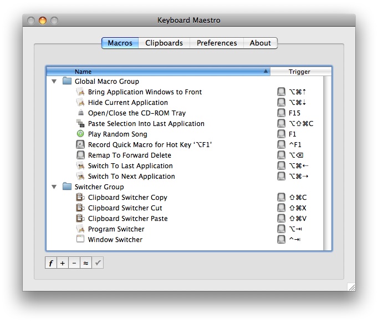The width and height of the screenshot is (378, 322).
Task: Click the Clipboard Switcher Paste icon
Action: (x=80, y=218)
